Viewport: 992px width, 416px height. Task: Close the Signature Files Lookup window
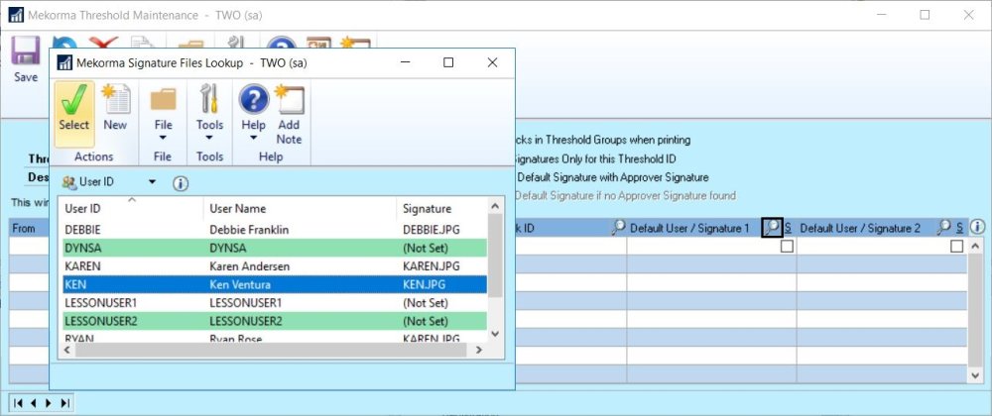click(x=492, y=62)
